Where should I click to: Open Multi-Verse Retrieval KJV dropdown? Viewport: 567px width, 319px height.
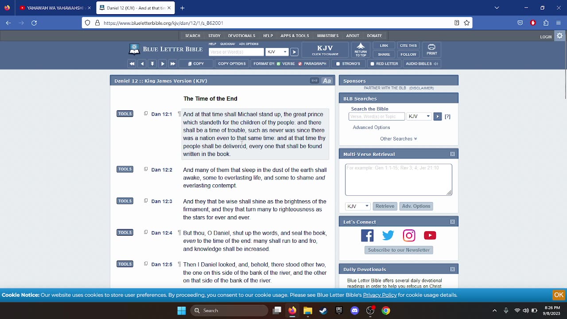pyautogui.click(x=357, y=206)
